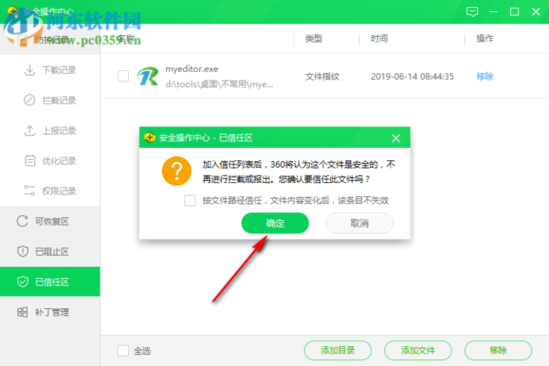Click the 上报记录 upload icon

click(30, 130)
